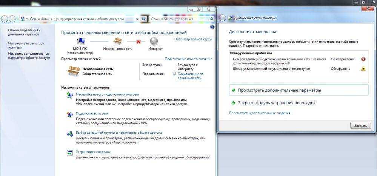
Task: Click yellow warning icon next to Обнаружено
Action: [x=363, y=69]
